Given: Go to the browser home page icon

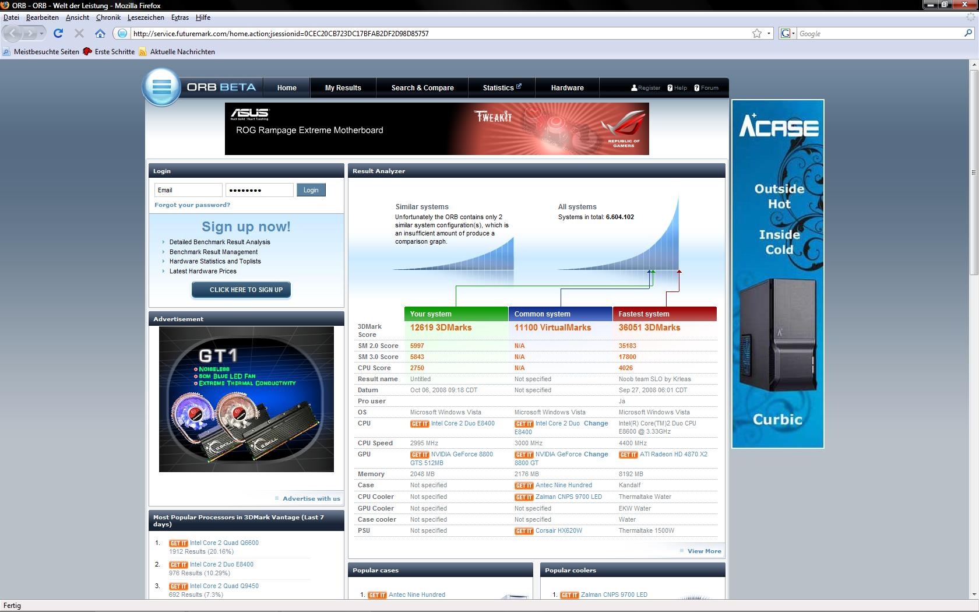Looking at the screenshot, I should (100, 33).
